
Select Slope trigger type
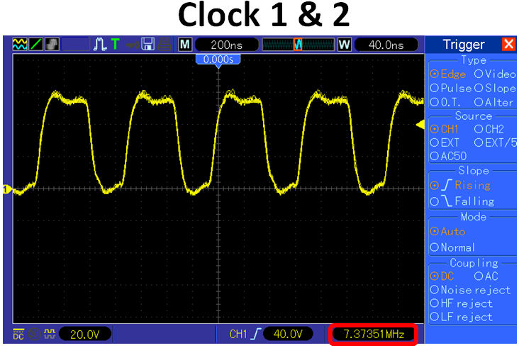coord(495,89)
